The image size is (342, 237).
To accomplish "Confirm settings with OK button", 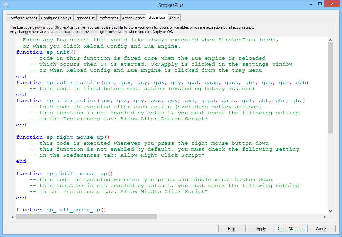I will (291, 229).
